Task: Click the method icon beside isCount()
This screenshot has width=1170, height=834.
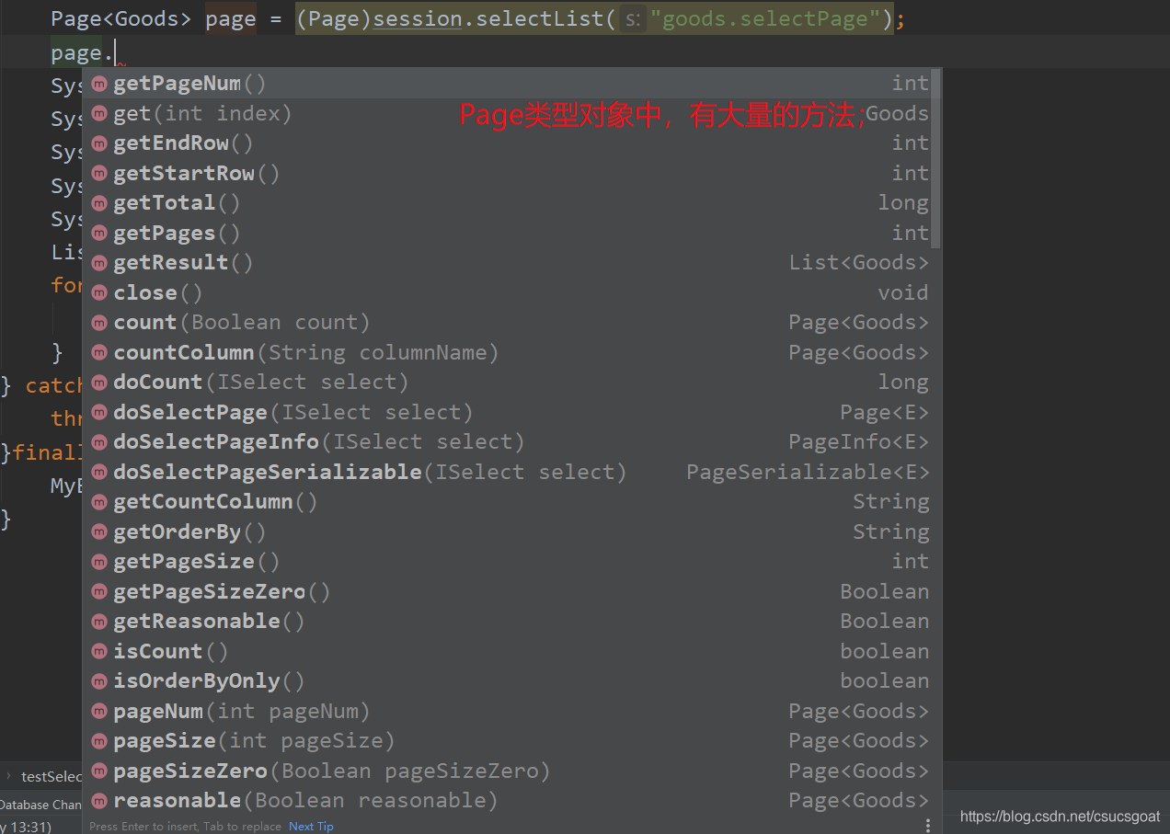Action: [98, 651]
